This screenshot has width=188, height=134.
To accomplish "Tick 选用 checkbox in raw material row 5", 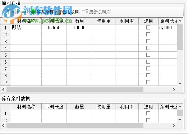I will 148,55.
